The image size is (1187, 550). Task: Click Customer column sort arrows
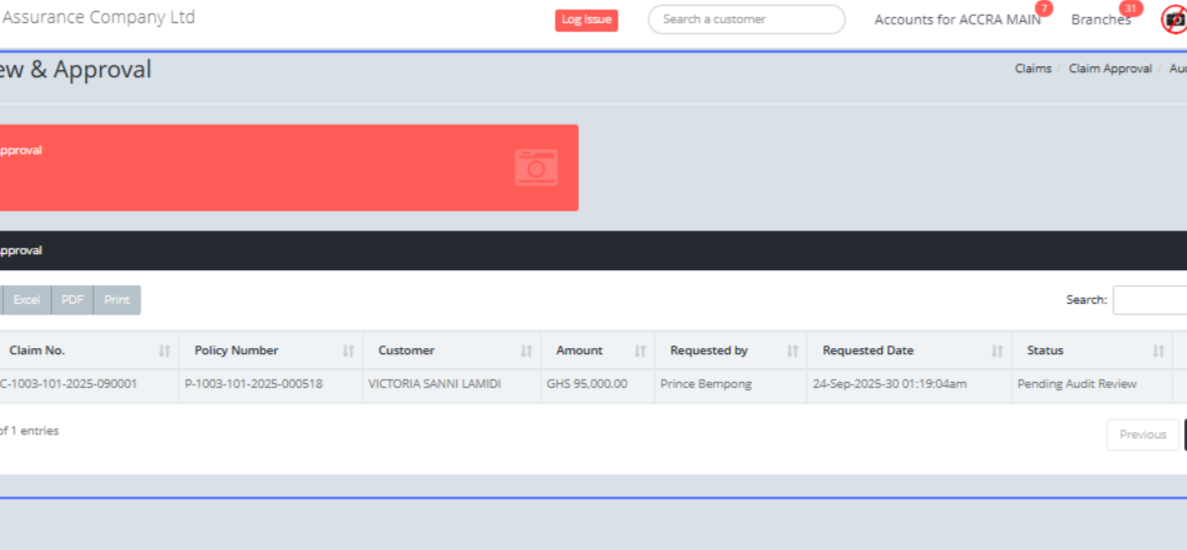(x=526, y=351)
